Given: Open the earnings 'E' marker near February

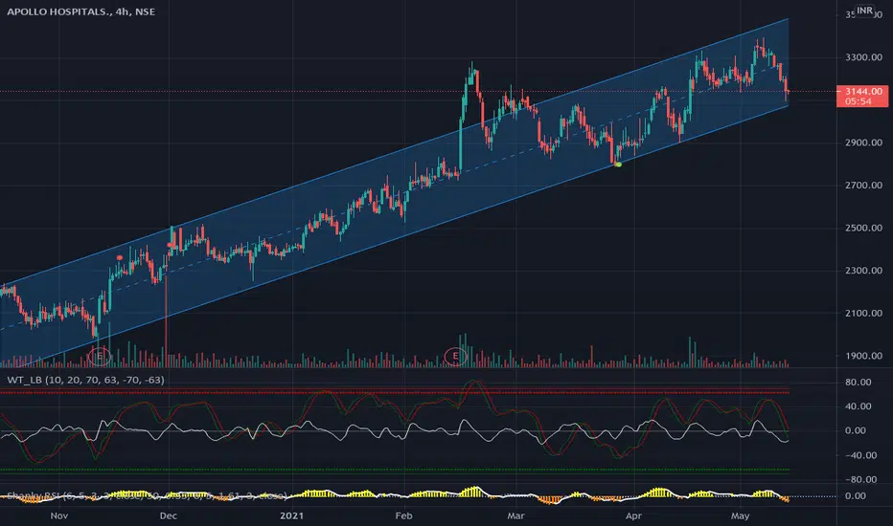Looking at the screenshot, I should [x=455, y=357].
